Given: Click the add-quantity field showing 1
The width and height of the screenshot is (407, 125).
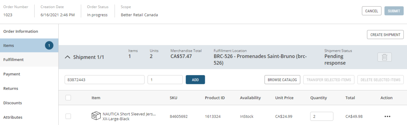Looking at the screenshot, I should pyautogui.click(x=165, y=80).
